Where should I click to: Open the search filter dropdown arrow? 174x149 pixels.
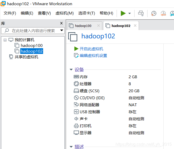pyautogui.click(x=62, y=30)
